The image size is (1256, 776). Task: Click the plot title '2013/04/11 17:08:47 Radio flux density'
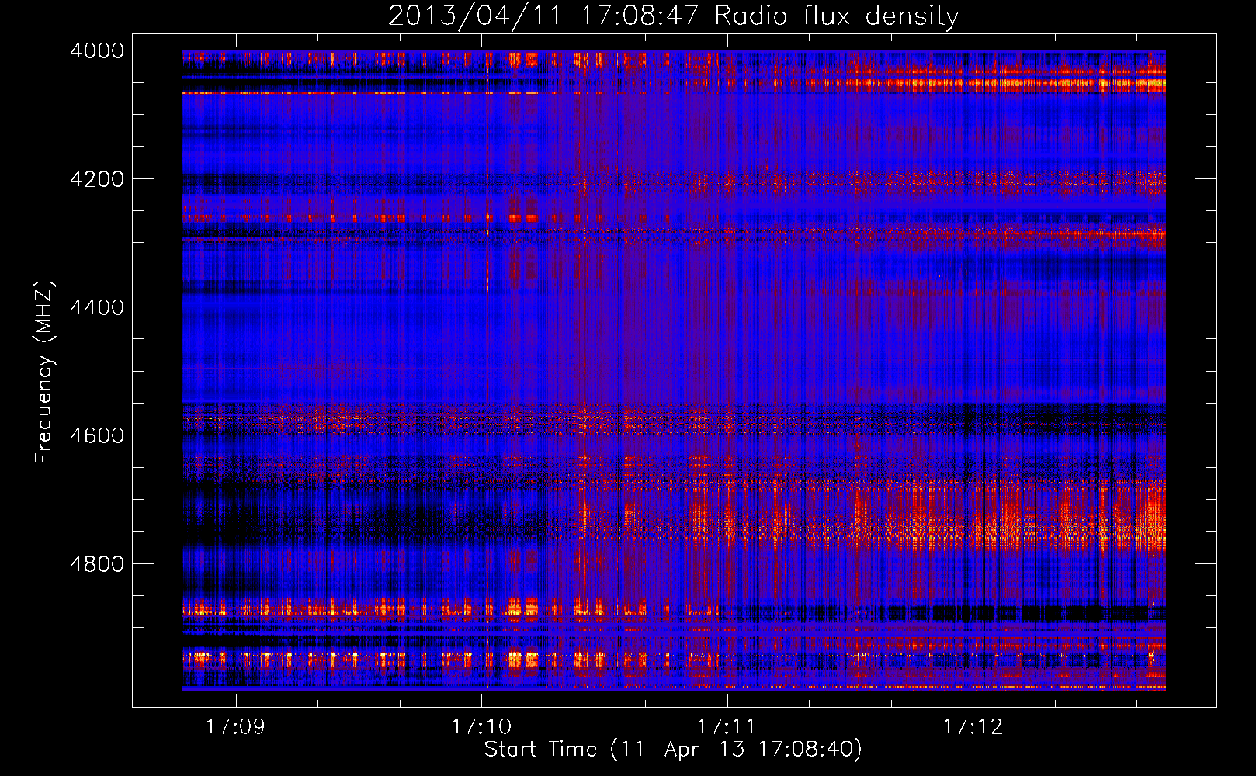pyautogui.click(x=673, y=16)
